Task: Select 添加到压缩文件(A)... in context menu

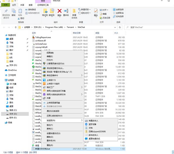Action: [x=63, y=68]
